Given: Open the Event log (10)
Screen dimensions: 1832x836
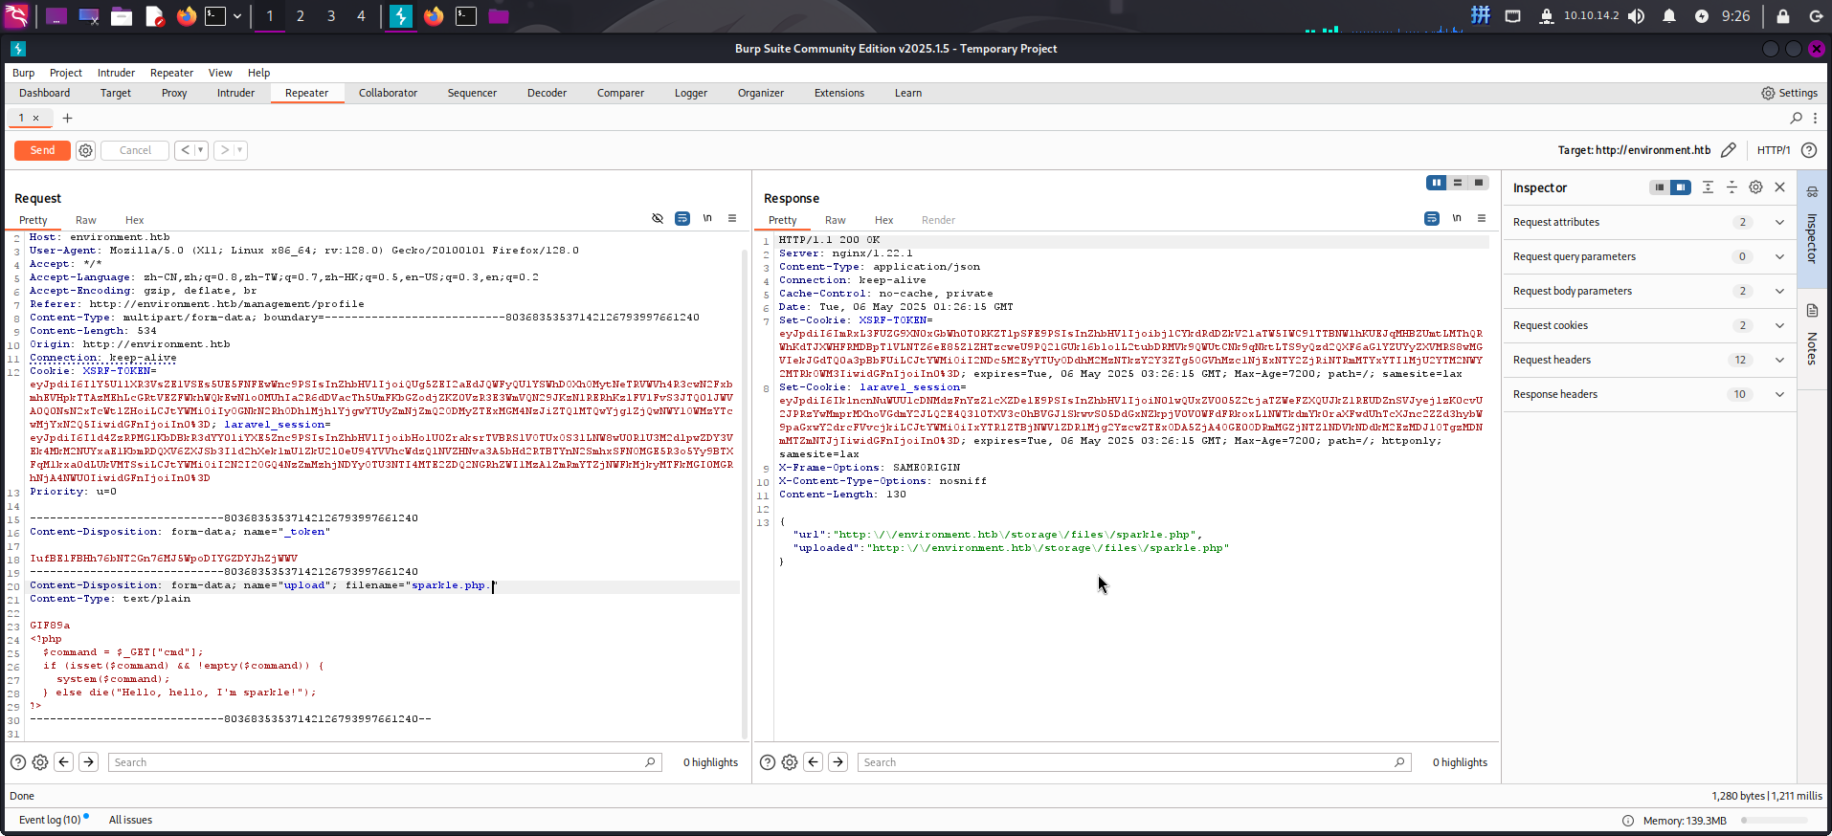Looking at the screenshot, I should 50,820.
